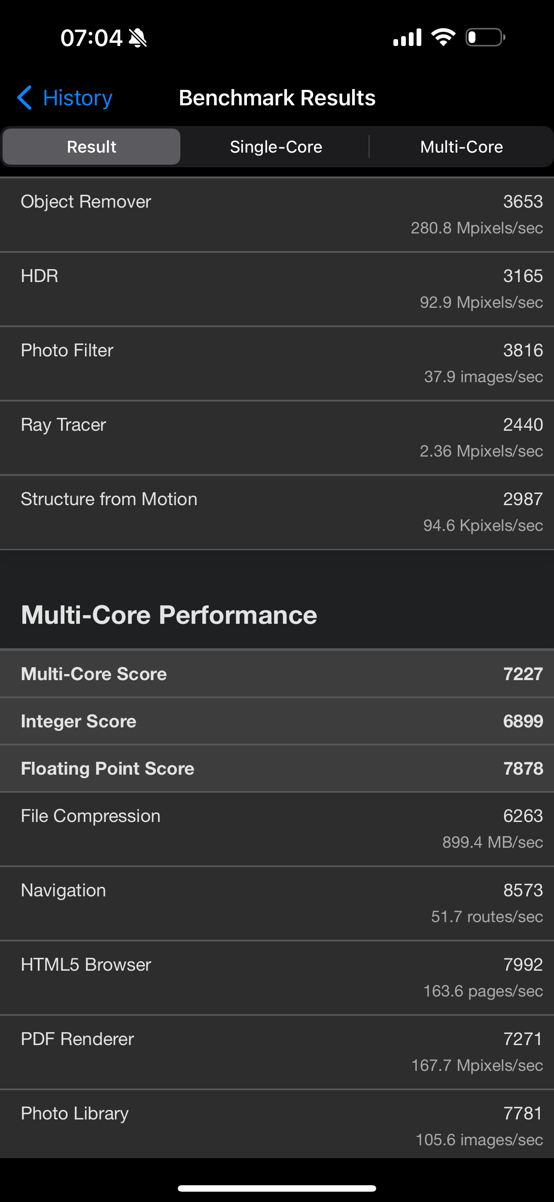Tap the battery indicator icon
This screenshot has width=554, height=1202.
[485, 37]
